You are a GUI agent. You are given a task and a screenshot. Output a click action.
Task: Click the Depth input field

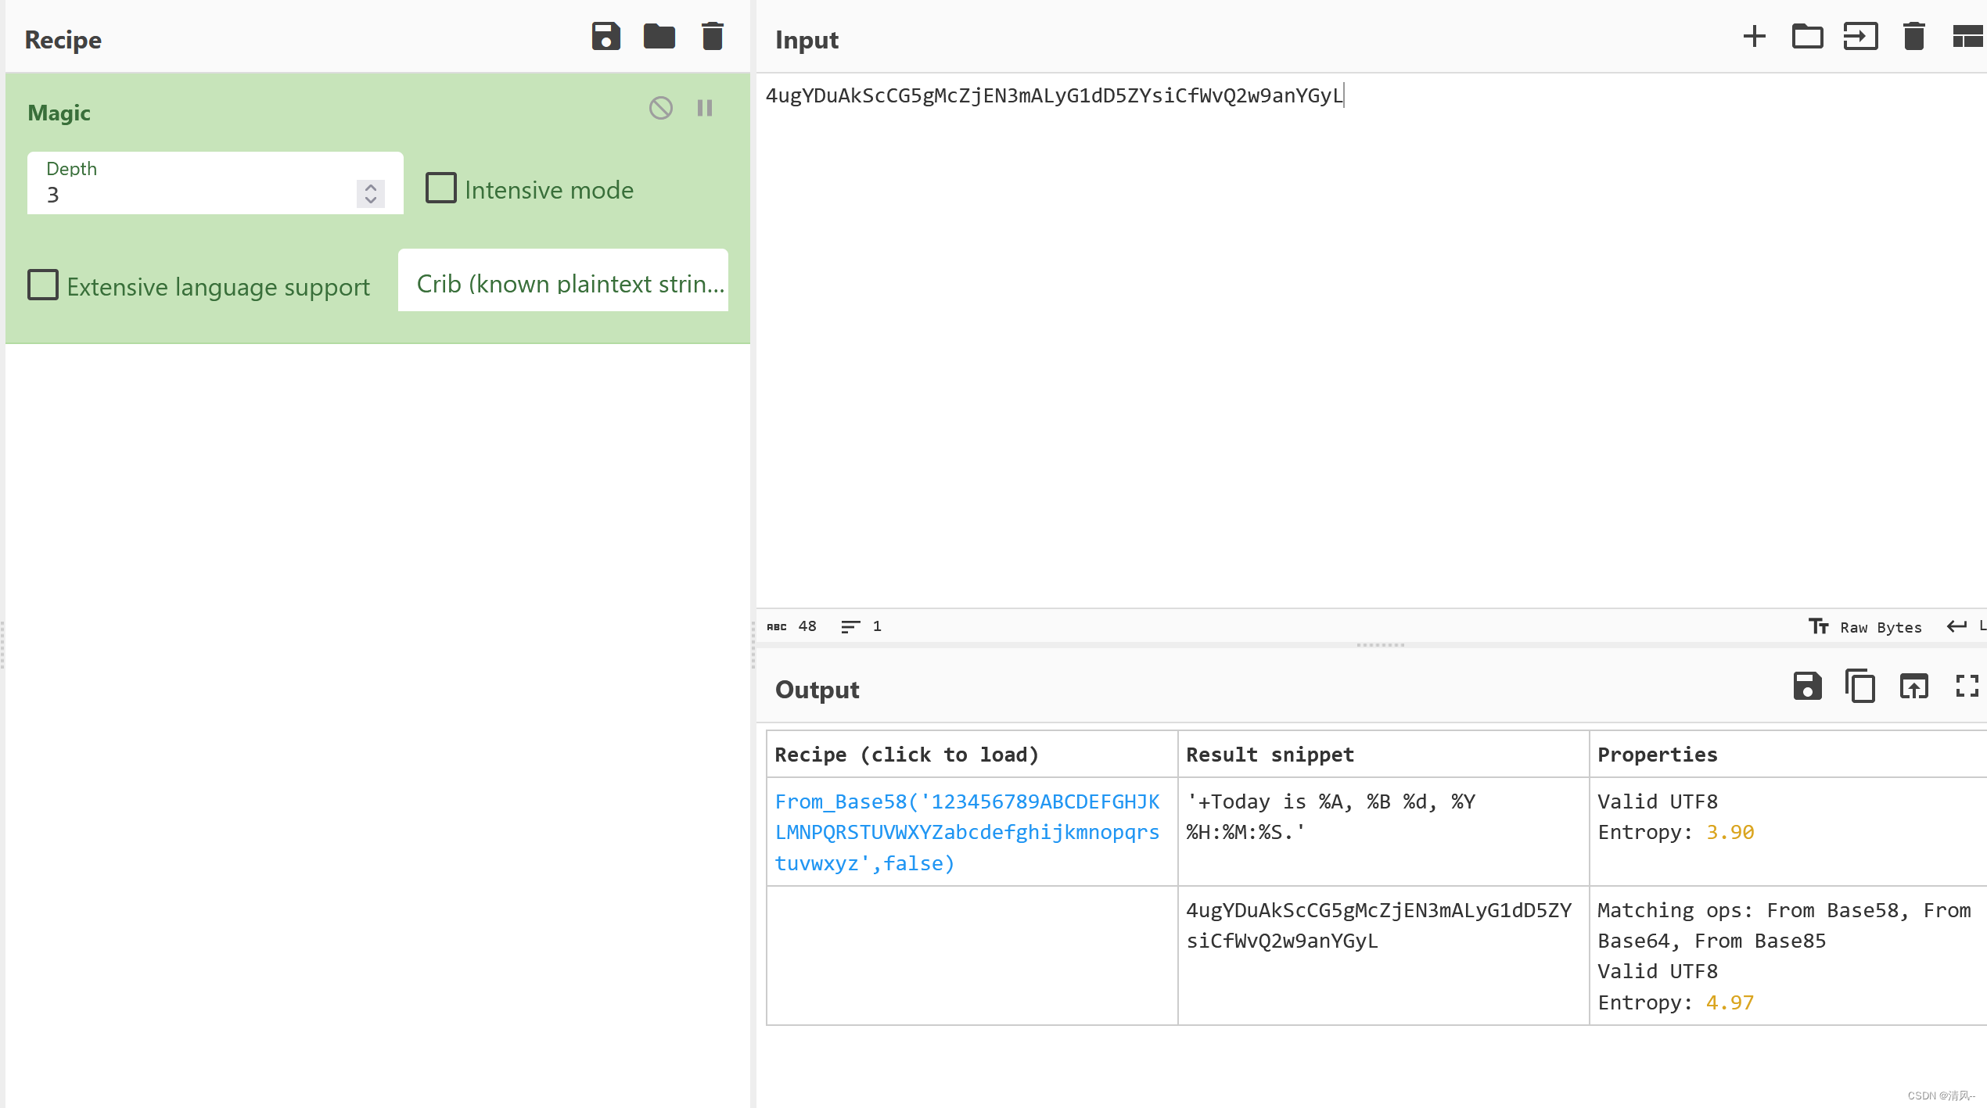click(x=215, y=183)
